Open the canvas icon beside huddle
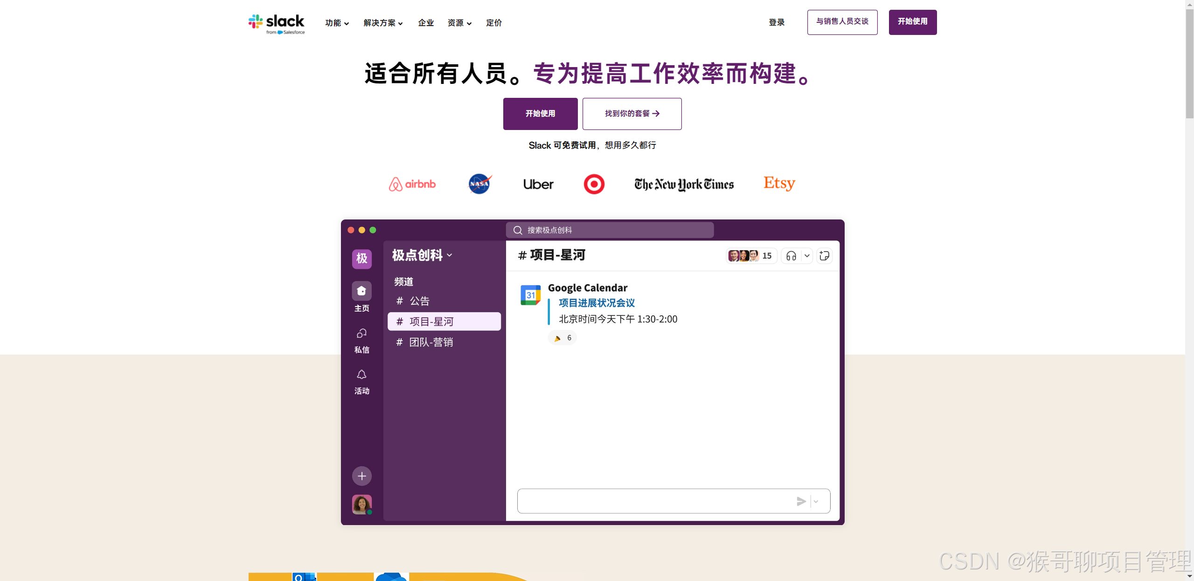The image size is (1194, 581). 824,256
